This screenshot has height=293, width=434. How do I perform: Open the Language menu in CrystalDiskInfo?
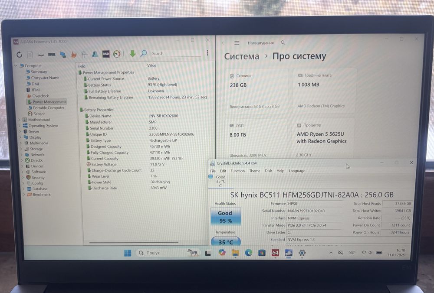coord(297,171)
